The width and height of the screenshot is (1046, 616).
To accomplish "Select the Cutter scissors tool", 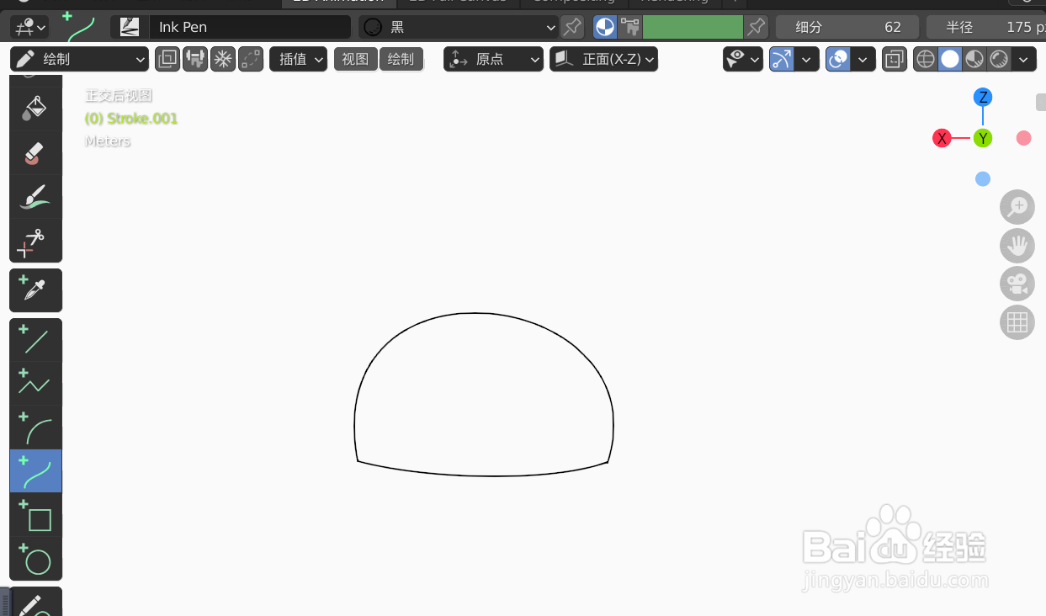I will pos(35,242).
